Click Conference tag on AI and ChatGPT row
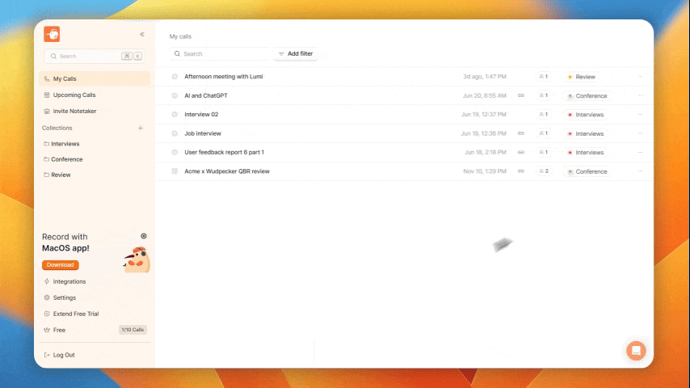Viewport: 690px width, 388px height. (x=587, y=96)
